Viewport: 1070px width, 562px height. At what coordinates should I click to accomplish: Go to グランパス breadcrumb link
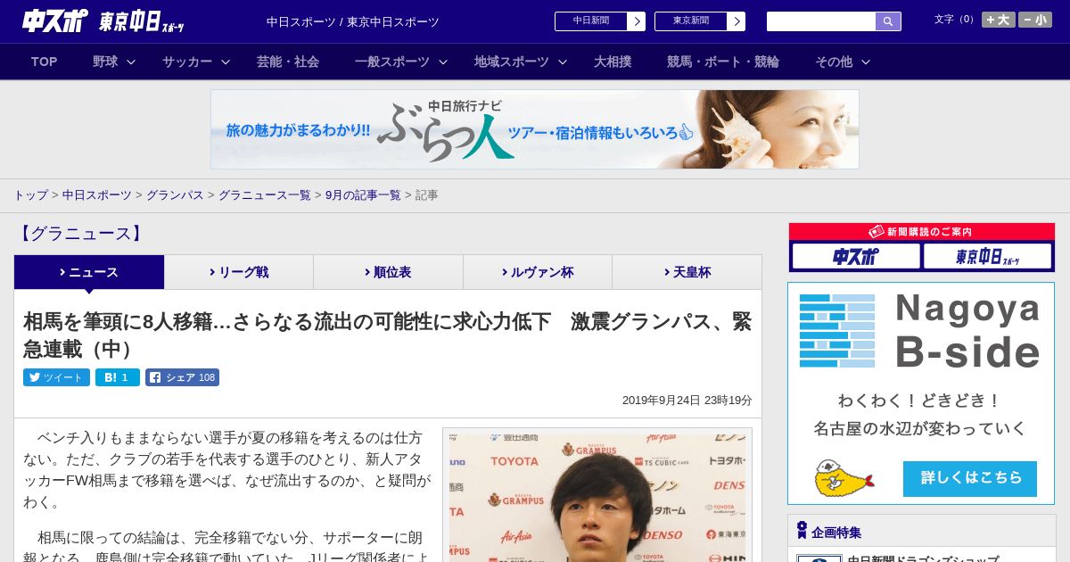[175, 195]
